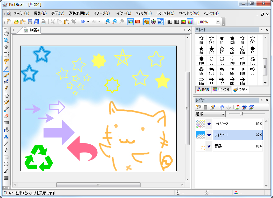
Task: Click the Save toolbar icon
Action: [x=30, y=22]
